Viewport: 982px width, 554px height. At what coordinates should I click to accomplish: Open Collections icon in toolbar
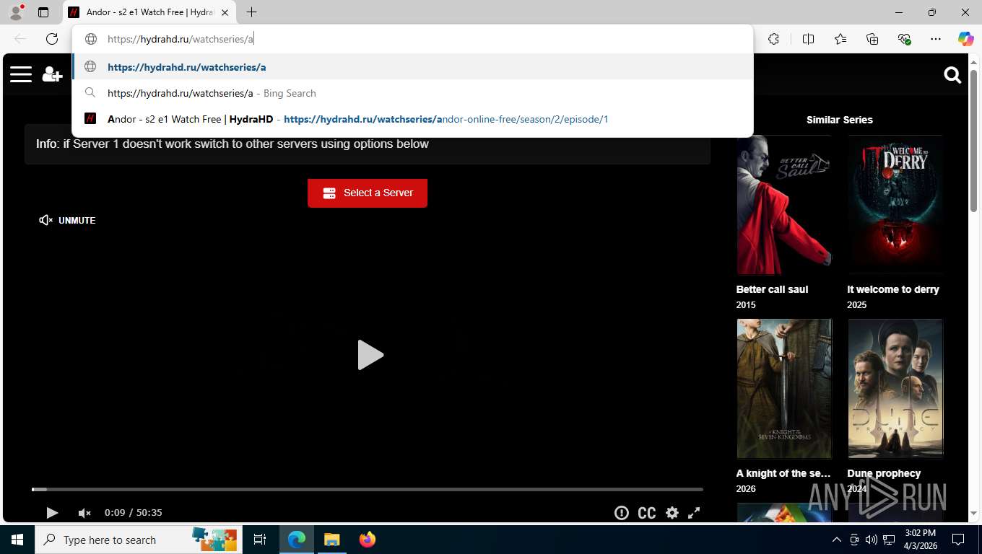tap(872, 39)
